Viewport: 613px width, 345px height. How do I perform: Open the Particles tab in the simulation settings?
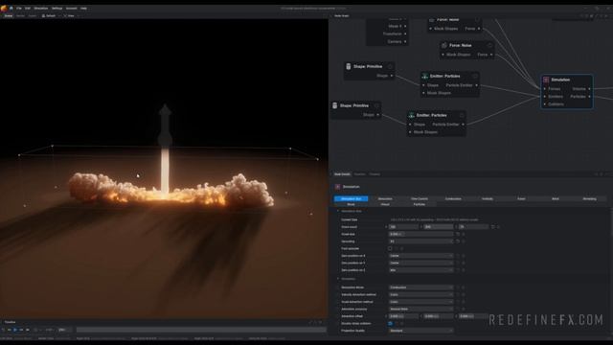[420, 204]
